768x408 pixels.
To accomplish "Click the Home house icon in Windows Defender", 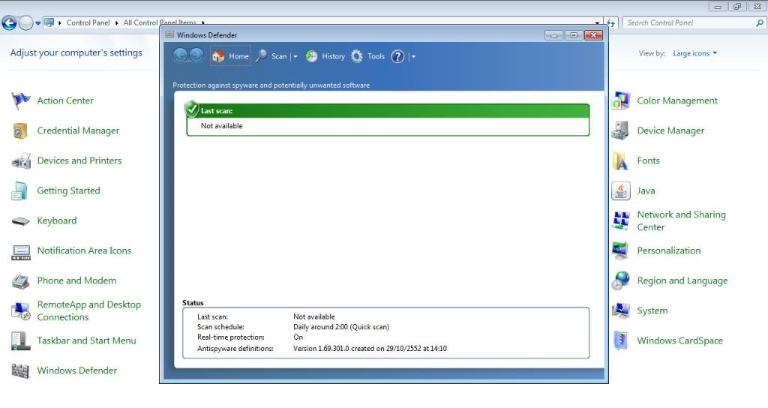I will (218, 57).
